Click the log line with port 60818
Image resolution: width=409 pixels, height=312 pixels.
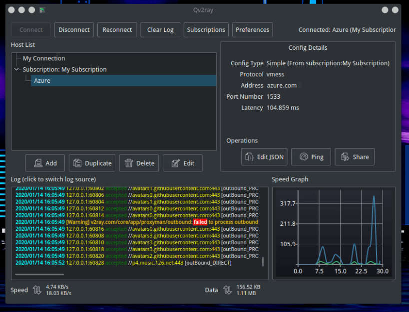[137, 249]
